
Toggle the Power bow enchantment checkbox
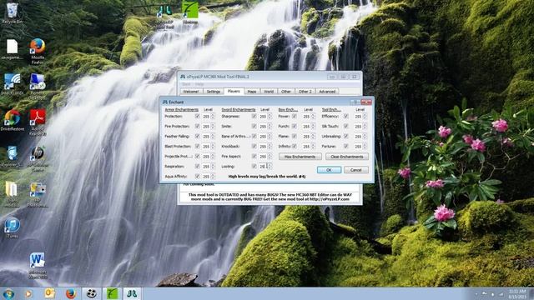295,117
